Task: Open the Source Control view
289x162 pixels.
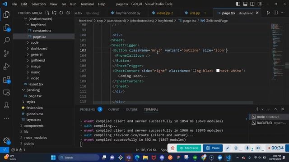Action: coord(6,54)
